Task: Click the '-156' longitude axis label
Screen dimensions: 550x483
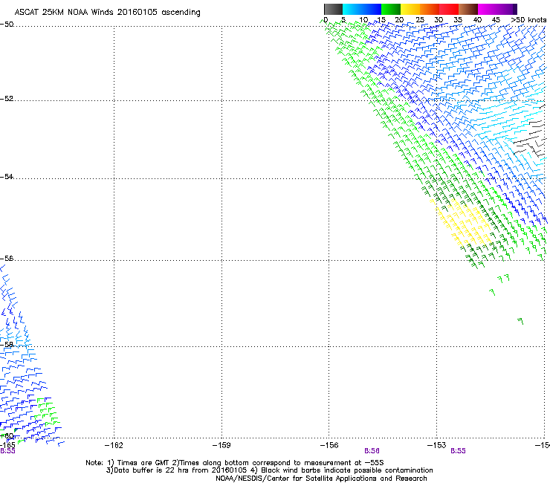Action: [x=329, y=445]
